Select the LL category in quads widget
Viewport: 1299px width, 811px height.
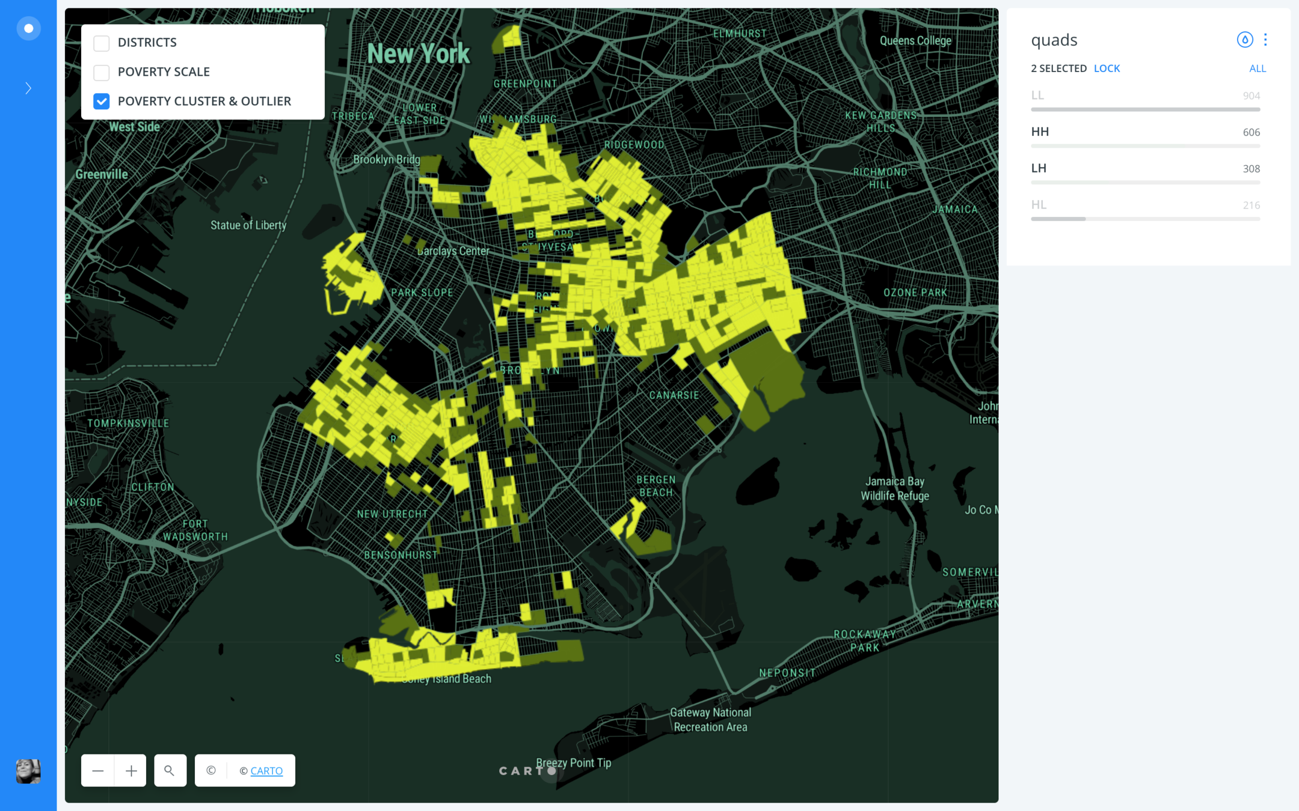click(1038, 96)
